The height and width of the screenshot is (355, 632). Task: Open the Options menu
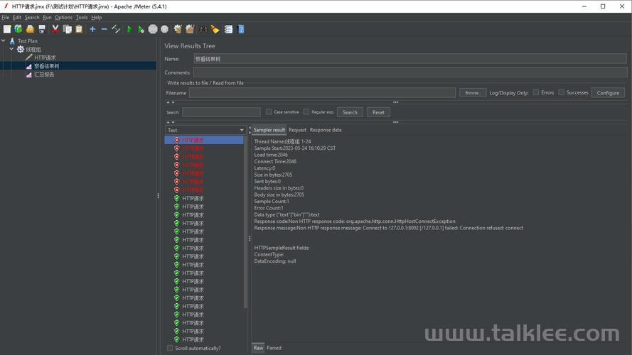click(64, 17)
